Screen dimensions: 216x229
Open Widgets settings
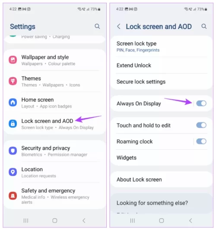162,158
